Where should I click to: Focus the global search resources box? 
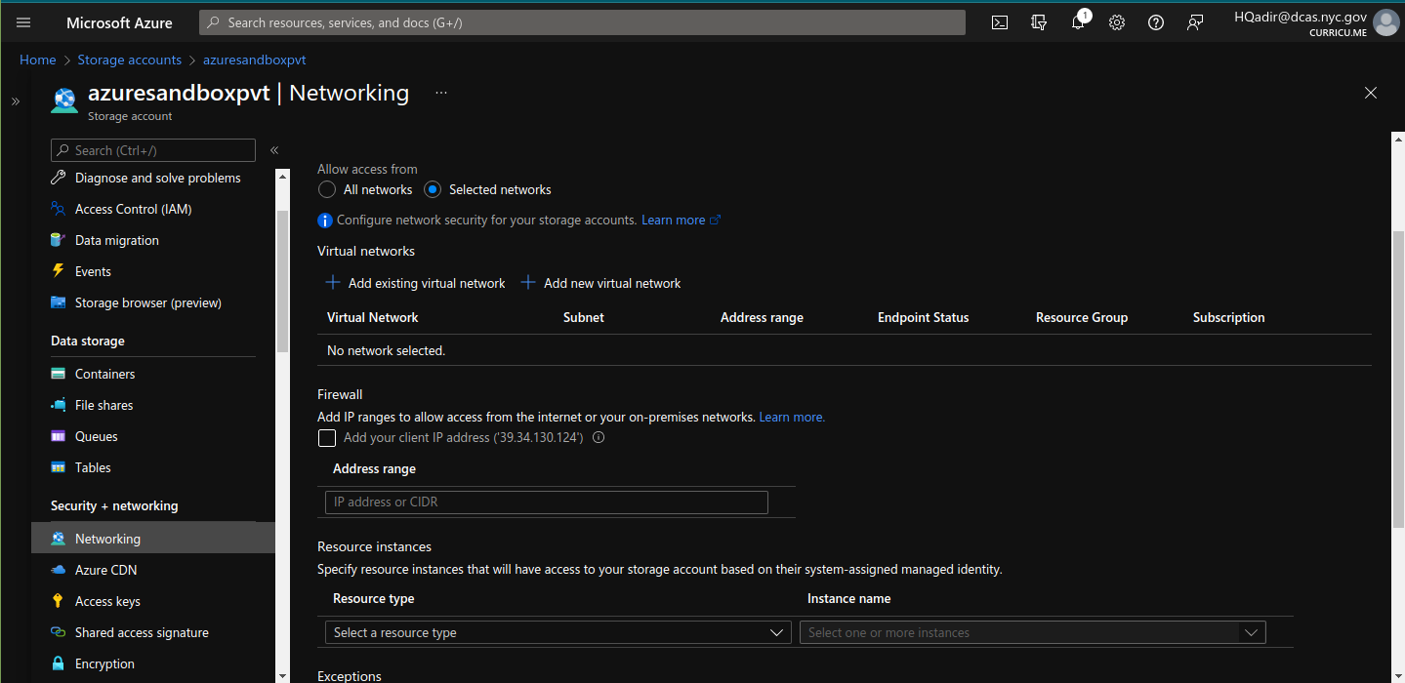582,22
